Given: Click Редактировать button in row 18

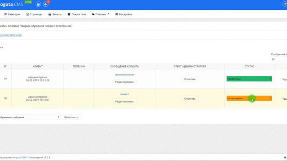Looking at the screenshot, I should click(x=125, y=102).
